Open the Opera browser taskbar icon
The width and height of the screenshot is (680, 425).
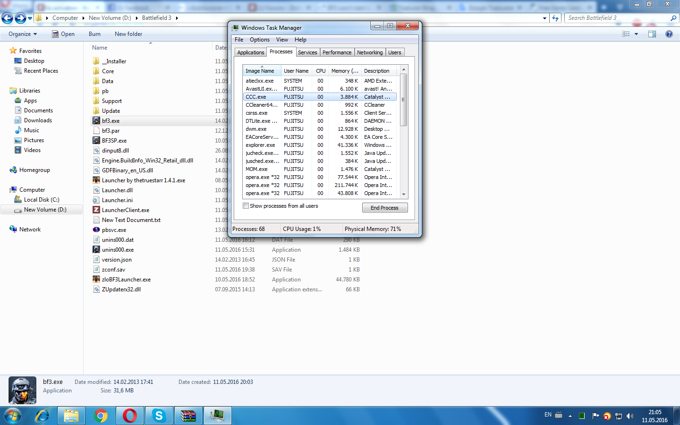[x=130, y=416]
